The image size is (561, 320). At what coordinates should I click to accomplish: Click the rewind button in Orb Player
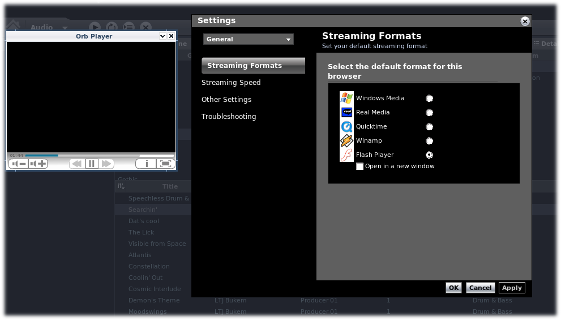pyautogui.click(x=76, y=164)
